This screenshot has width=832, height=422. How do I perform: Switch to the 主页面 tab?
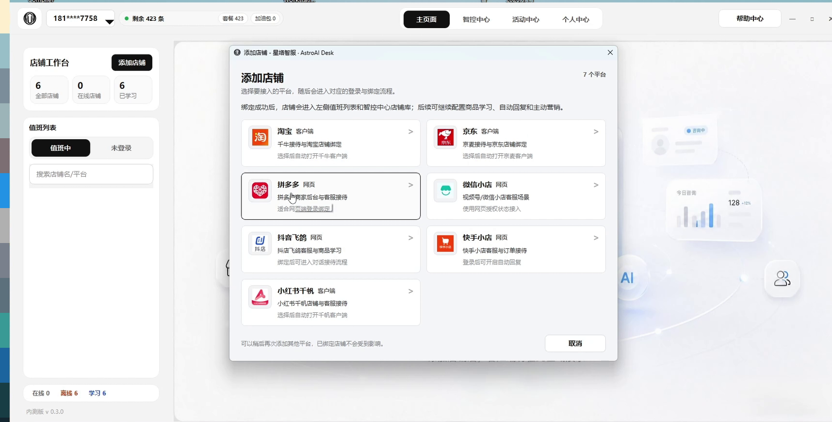(x=426, y=19)
